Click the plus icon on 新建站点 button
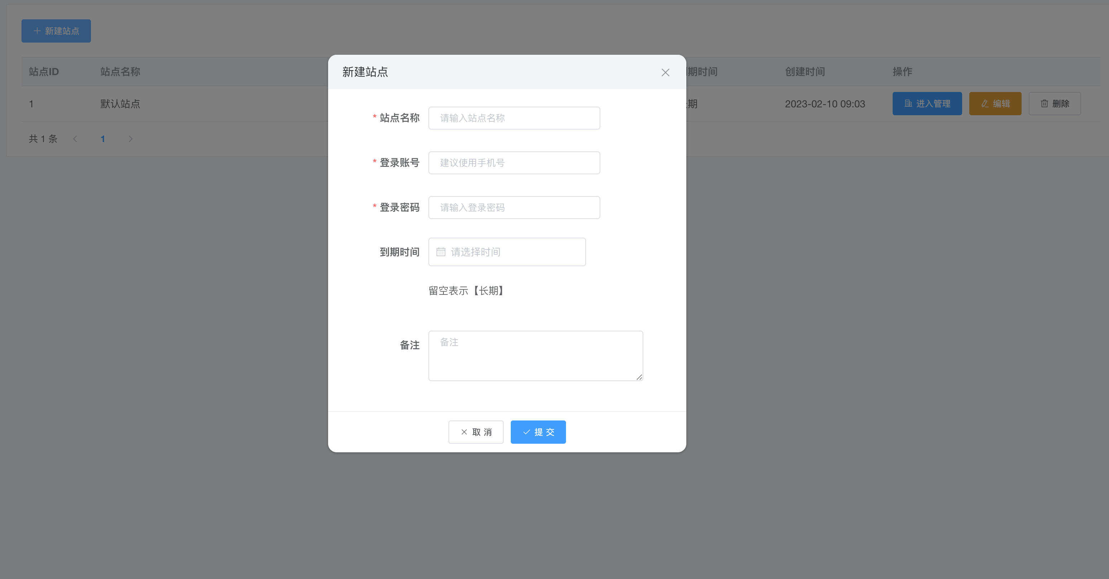The image size is (1109, 579). tap(37, 30)
